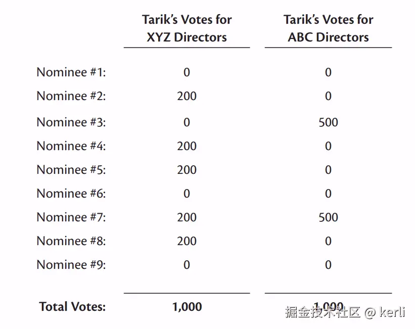Select the Nominee #5 label

(x=71, y=170)
